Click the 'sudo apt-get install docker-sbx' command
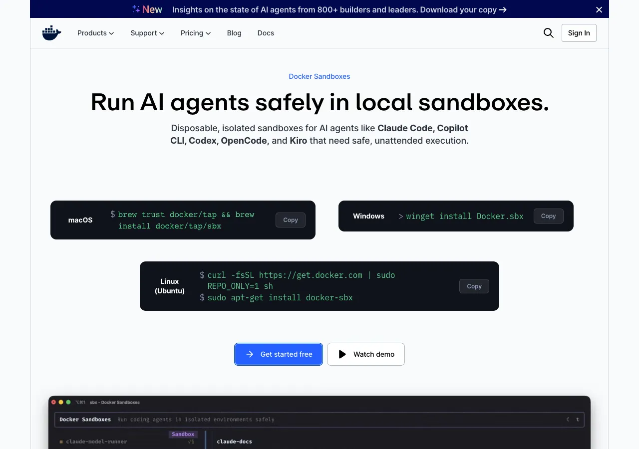 [280, 297]
